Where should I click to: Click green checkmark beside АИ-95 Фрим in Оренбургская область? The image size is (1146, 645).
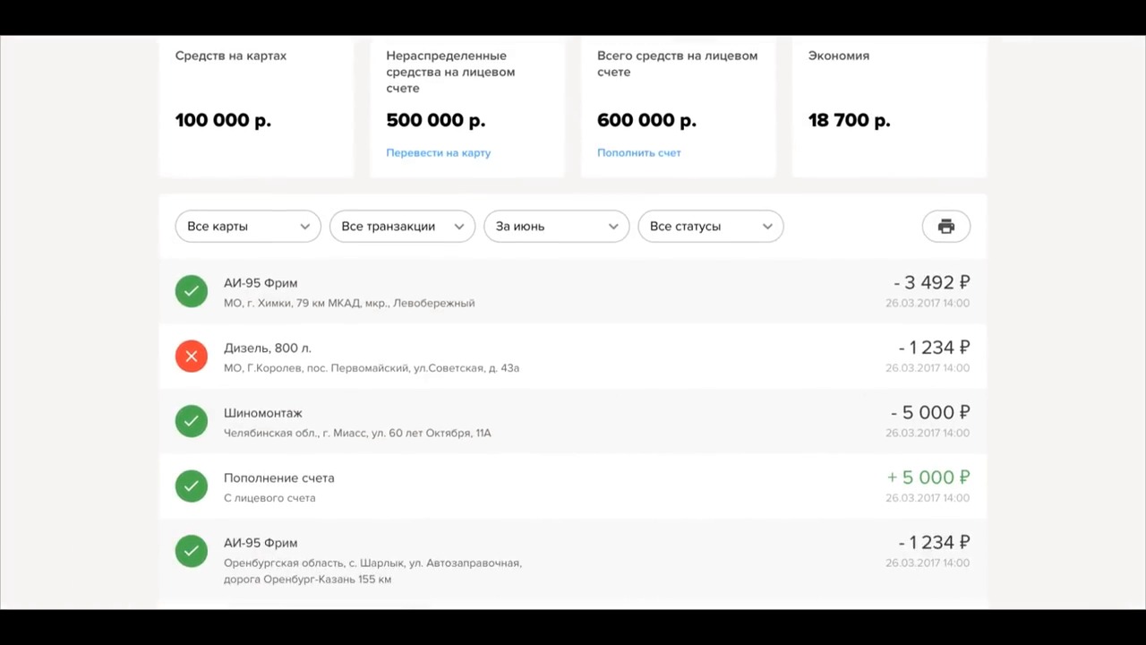point(191,551)
